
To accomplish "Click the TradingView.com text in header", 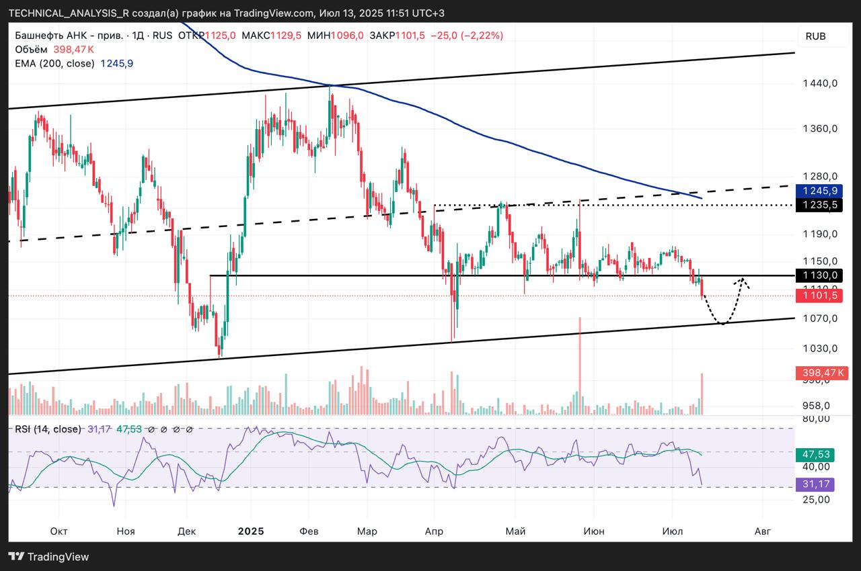I will click(x=276, y=13).
